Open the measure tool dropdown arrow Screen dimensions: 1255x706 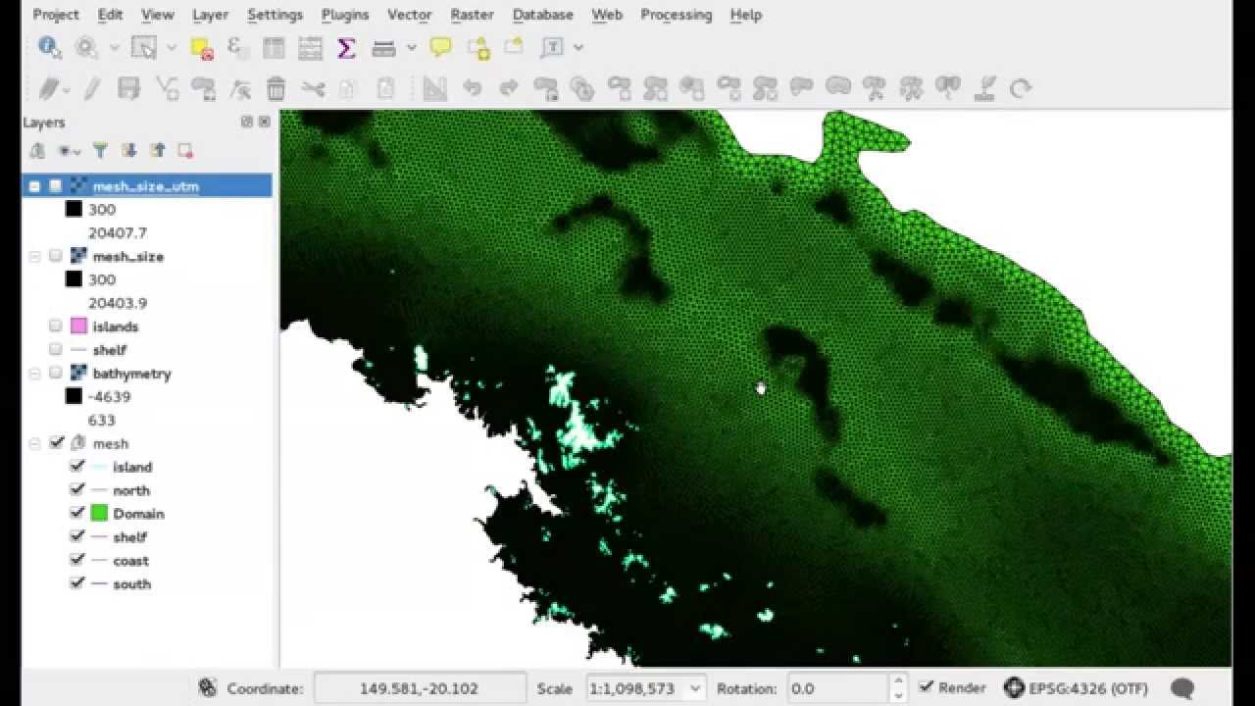(x=411, y=47)
